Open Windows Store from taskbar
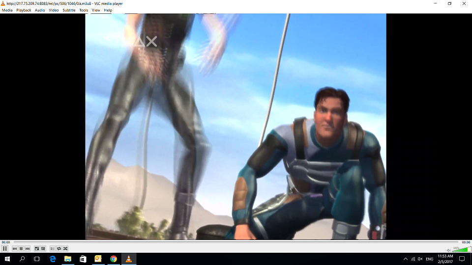 pos(83,259)
